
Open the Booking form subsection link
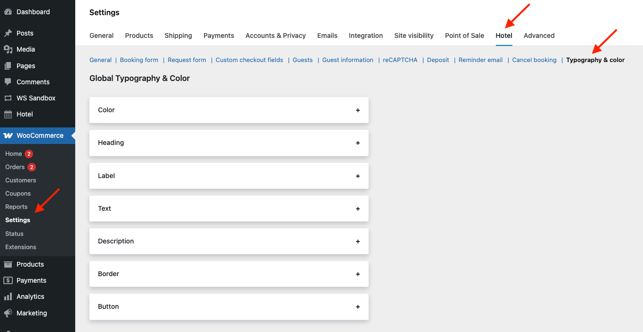click(139, 60)
